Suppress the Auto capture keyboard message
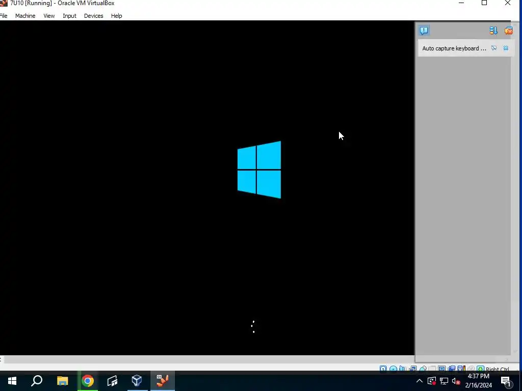Screen dimensions: 522x391 click(494, 48)
